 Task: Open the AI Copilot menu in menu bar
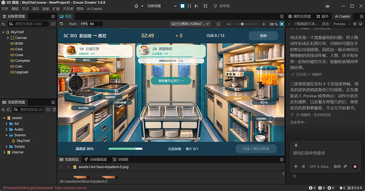click(x=94, y=9)
